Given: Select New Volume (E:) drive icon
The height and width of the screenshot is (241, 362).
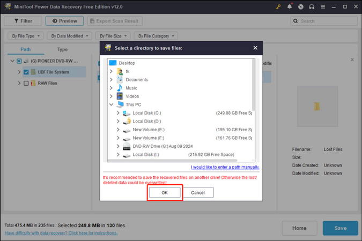Looking at the screenshot, I should tap(127, 131).
